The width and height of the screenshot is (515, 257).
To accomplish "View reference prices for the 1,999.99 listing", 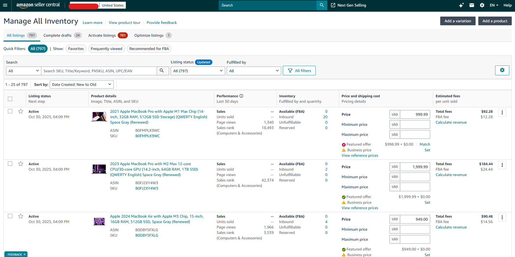I will coord(360,208).
